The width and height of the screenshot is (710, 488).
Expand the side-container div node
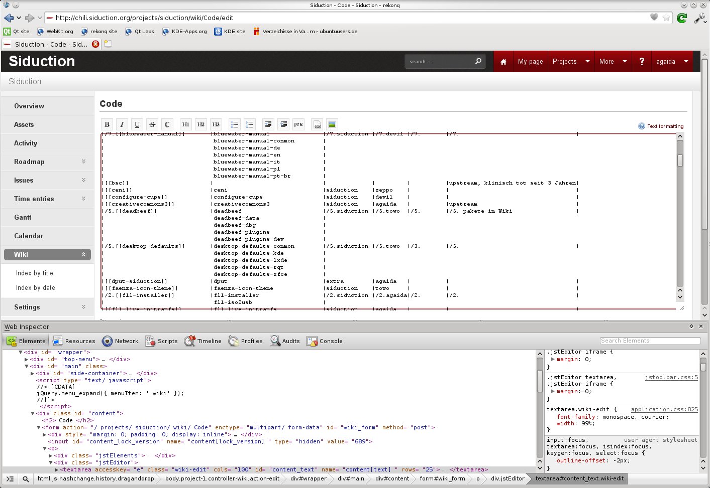click(33, 374)
